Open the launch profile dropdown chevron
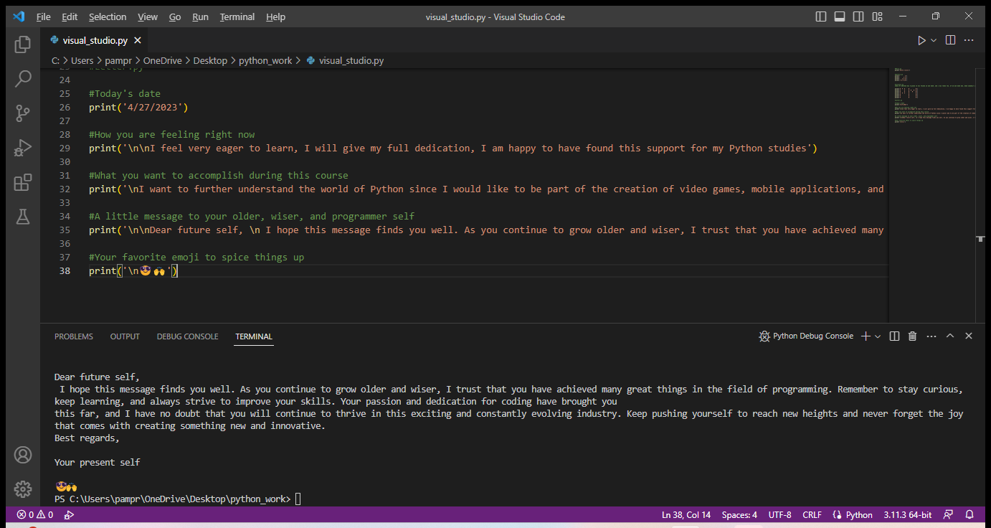The height and width of the screenshot is (528, 991). coord(878,336)
